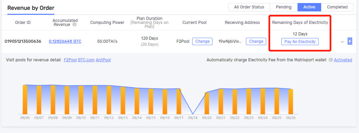The image size is (359, 133).
Task: Open the 0.12826648 BTC revenue link
Action: [x=65, y=41]
